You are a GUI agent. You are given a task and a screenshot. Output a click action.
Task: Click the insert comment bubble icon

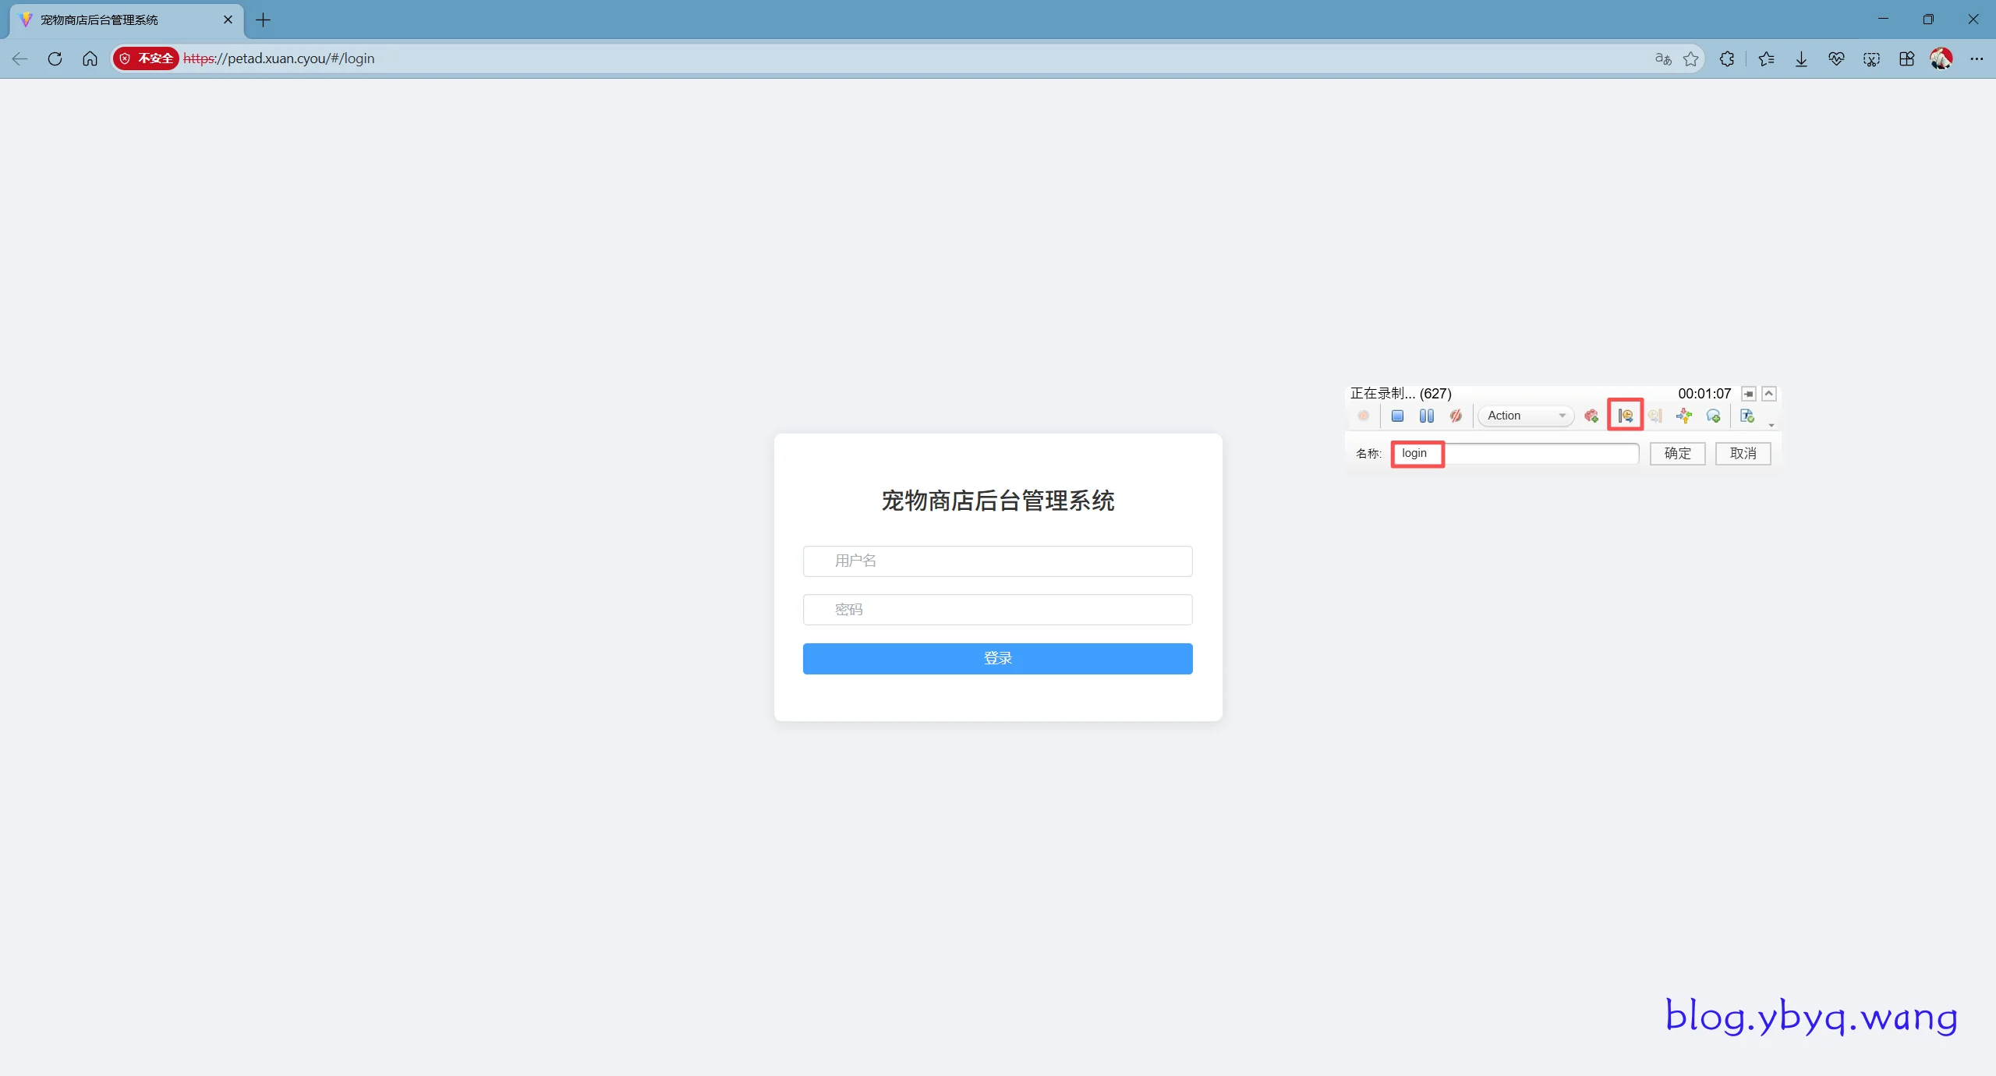[x=1713, y=416]
